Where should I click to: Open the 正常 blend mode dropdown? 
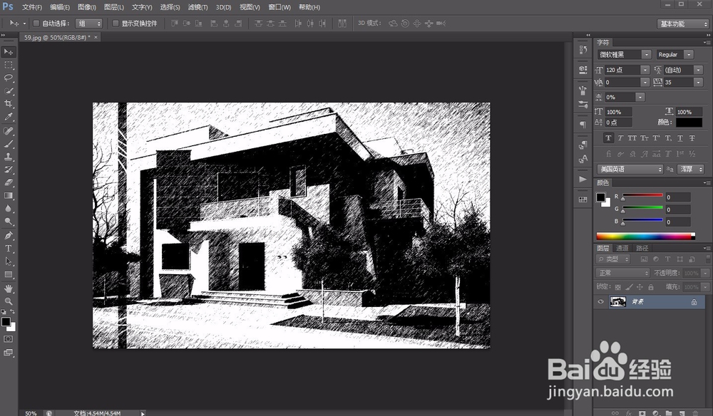622,273
